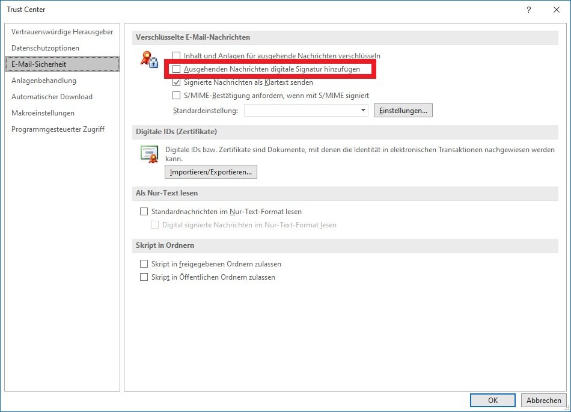Enable 'Inhalt und Anlagen für ausgehende Nachrichten verschlüsseln'

pos(176,56)
